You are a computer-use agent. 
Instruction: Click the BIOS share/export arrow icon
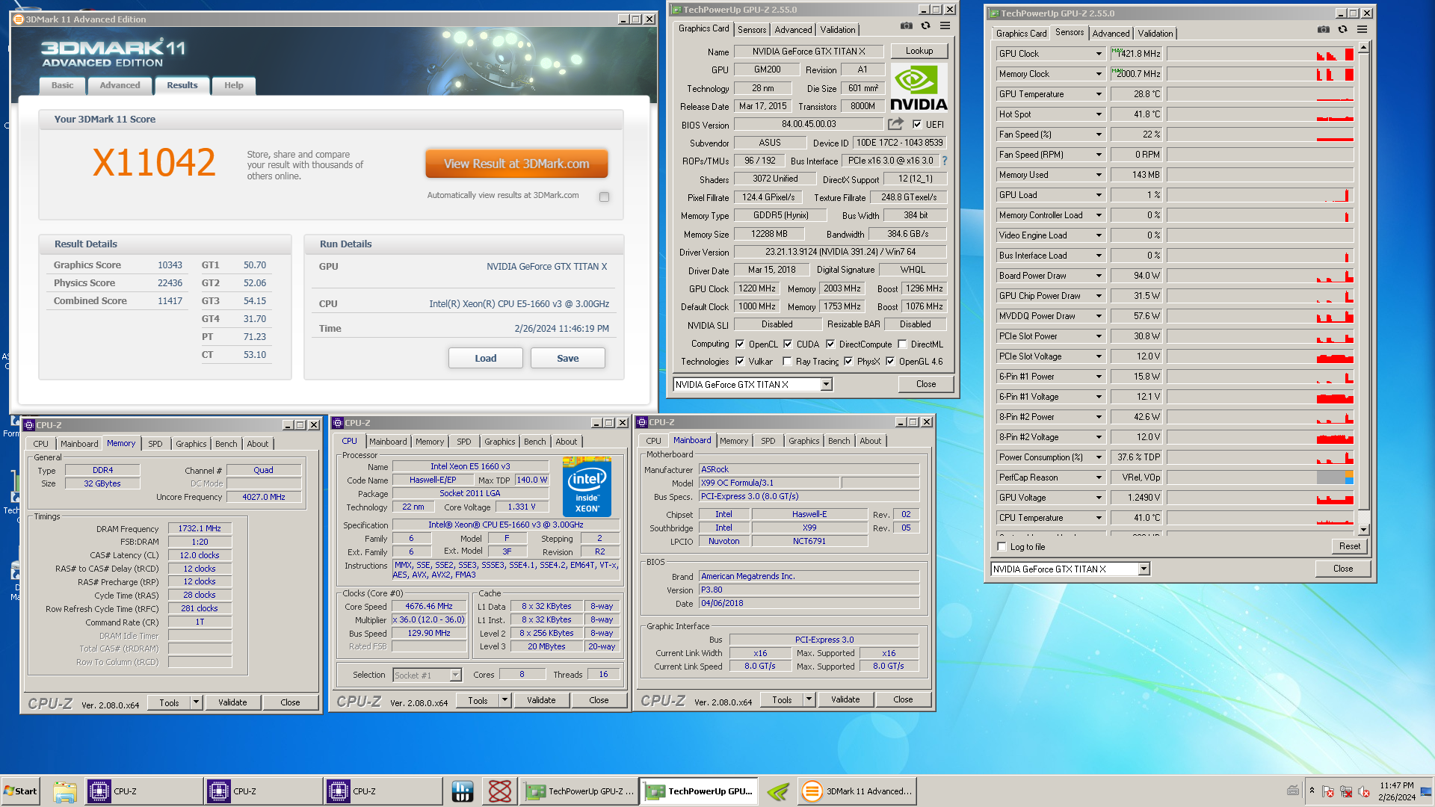point(895,124)
